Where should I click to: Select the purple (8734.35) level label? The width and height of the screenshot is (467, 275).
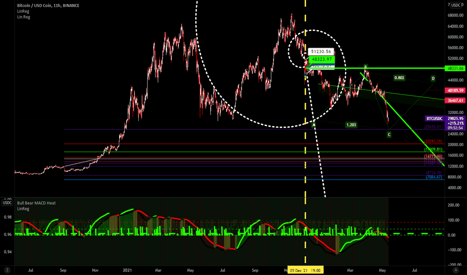pyautogui.click(x=434, y=172)
